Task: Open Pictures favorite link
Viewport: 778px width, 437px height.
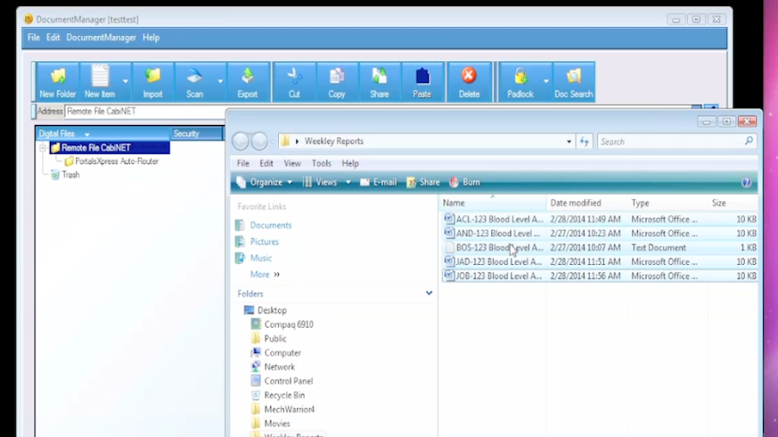Action: click(x=264, y=241)
